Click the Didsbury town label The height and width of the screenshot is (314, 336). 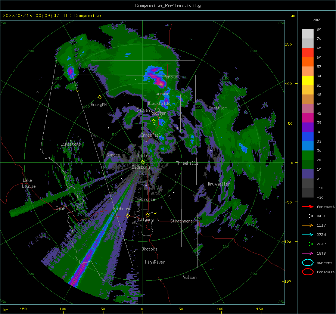click(141, 167)
